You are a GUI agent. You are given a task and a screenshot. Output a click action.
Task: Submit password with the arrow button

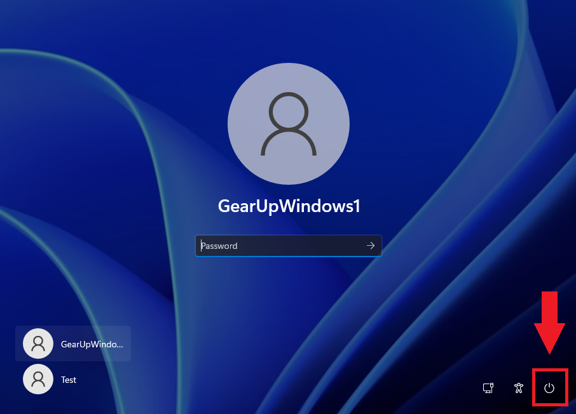(371, 246)
